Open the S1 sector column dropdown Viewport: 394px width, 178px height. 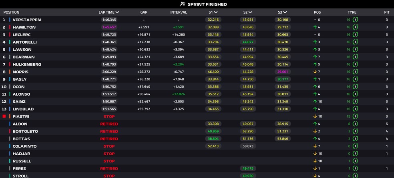tap(216, 12)
